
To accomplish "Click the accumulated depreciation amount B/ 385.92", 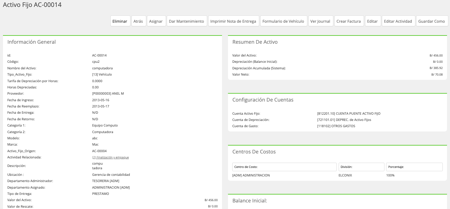I will tap(436, 68).
